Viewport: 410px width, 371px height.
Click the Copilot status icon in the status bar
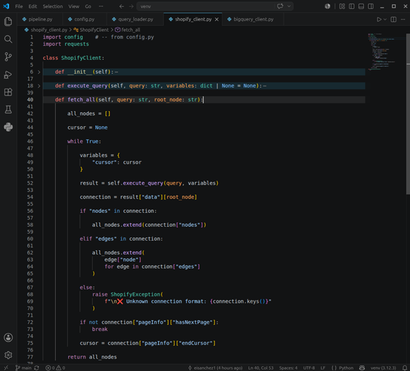coord(362,368)
